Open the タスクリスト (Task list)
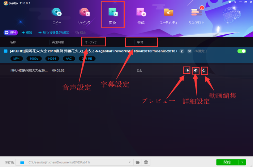 pos(196,16)
